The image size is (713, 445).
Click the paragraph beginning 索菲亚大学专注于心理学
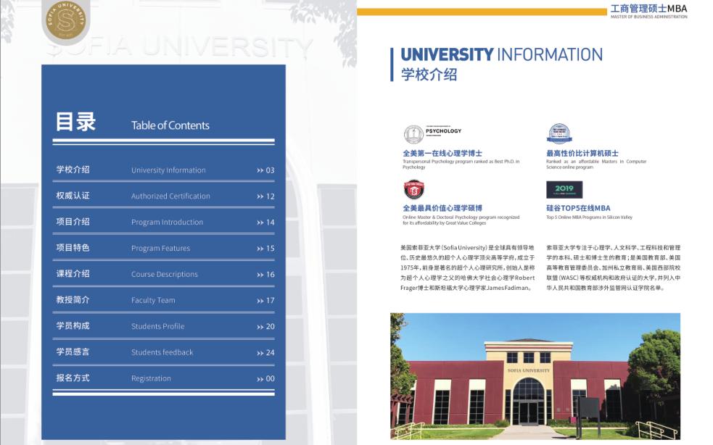click(x=614, y=267)
